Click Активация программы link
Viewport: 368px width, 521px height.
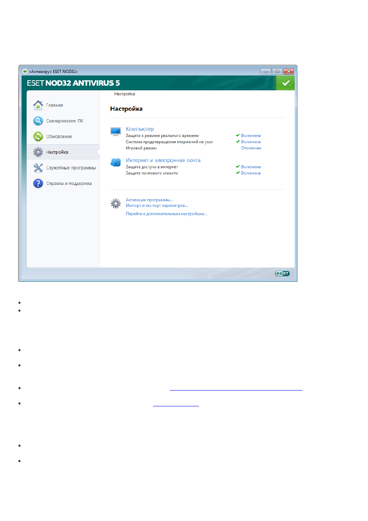(x=149, y=200)
